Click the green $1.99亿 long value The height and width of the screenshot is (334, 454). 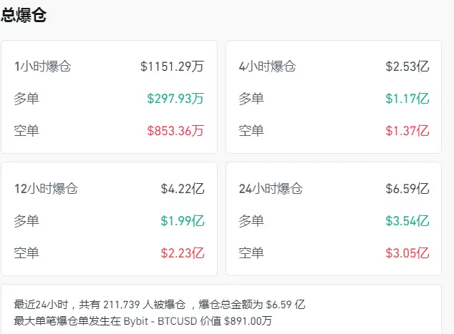click(x=183, y=221)
